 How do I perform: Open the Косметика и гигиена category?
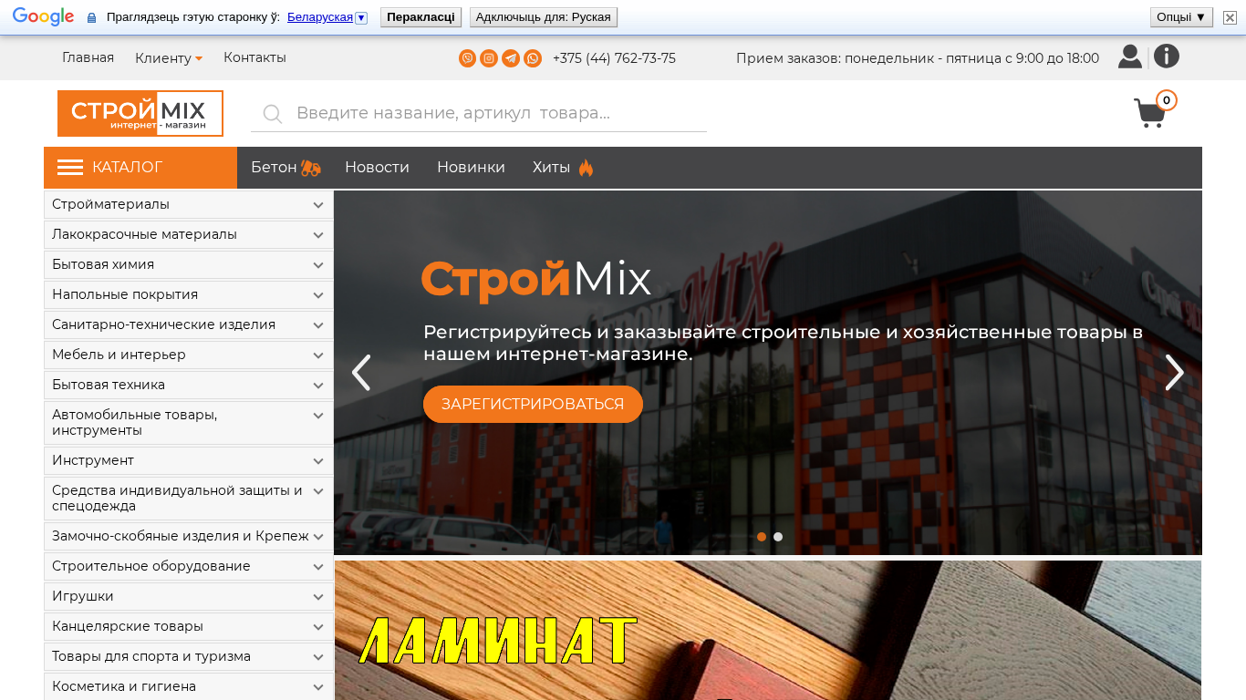pos(189,686)
